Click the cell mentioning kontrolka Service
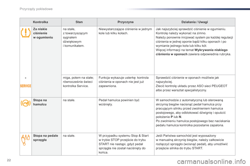250x166 pixels. [x=79, y=86]
